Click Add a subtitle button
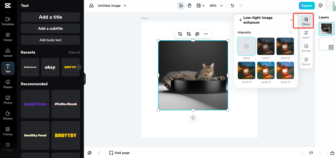Screen dimensions: 336x158 pos(50,28)
